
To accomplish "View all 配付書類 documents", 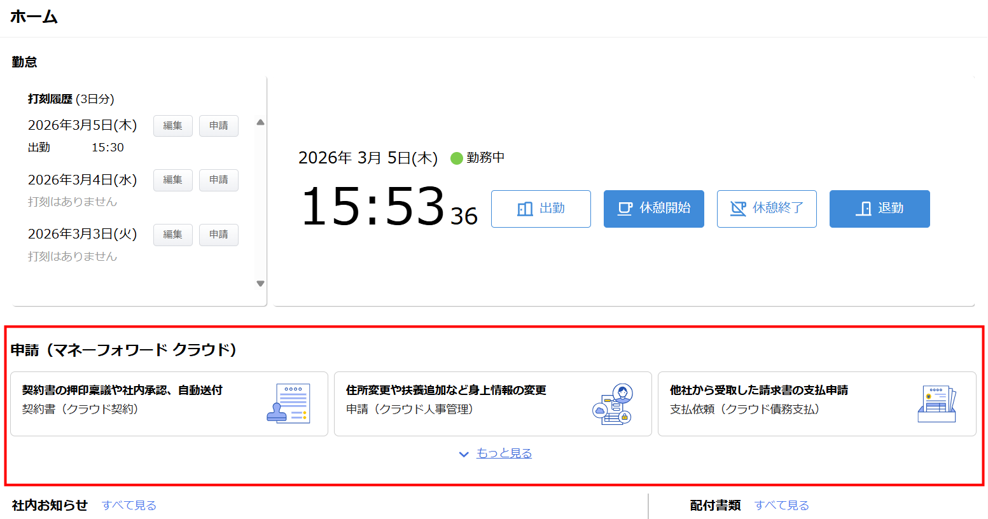I will (x=781, y=505).
